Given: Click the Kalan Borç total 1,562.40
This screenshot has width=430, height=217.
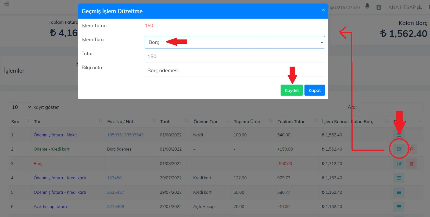Looking at the screenshot, I should [404, 34].
